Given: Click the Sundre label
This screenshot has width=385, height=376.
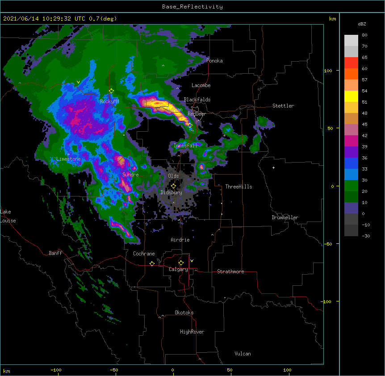Looking at the screenshot, I should [130, 175].
